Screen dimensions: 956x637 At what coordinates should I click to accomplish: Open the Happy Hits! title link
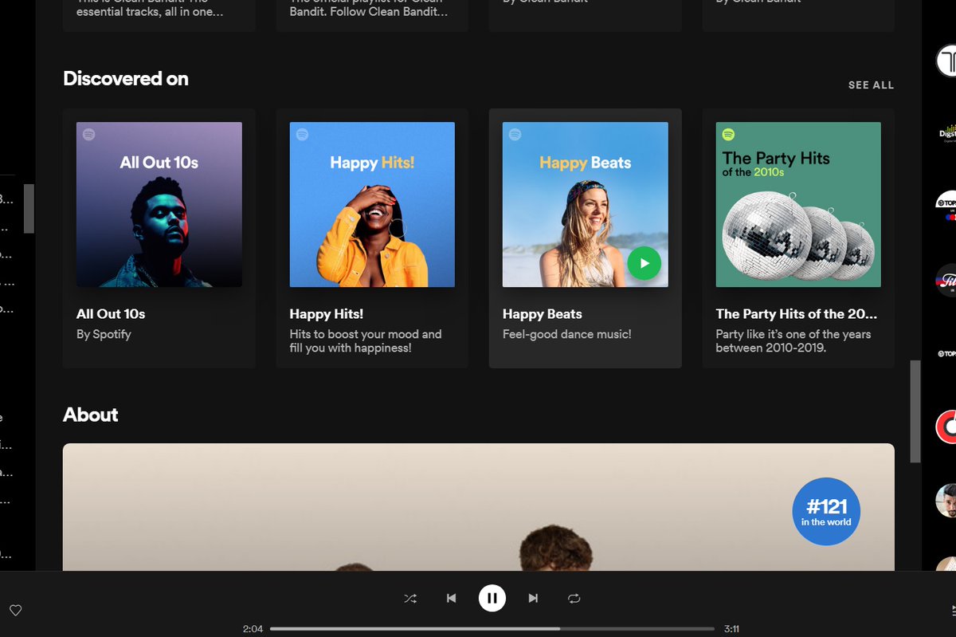point(327,314)
